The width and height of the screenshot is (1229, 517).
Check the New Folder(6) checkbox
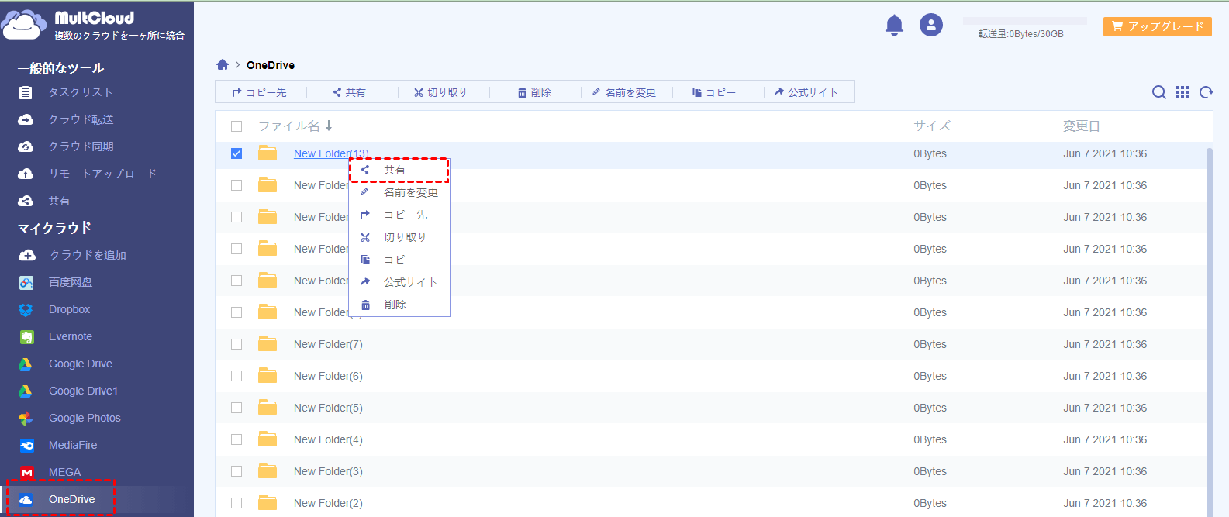[236, 376]
